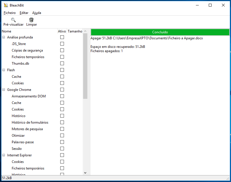Enable the Google Chrome group checkbox
231x182 pixels.
(x=62, y=90)
